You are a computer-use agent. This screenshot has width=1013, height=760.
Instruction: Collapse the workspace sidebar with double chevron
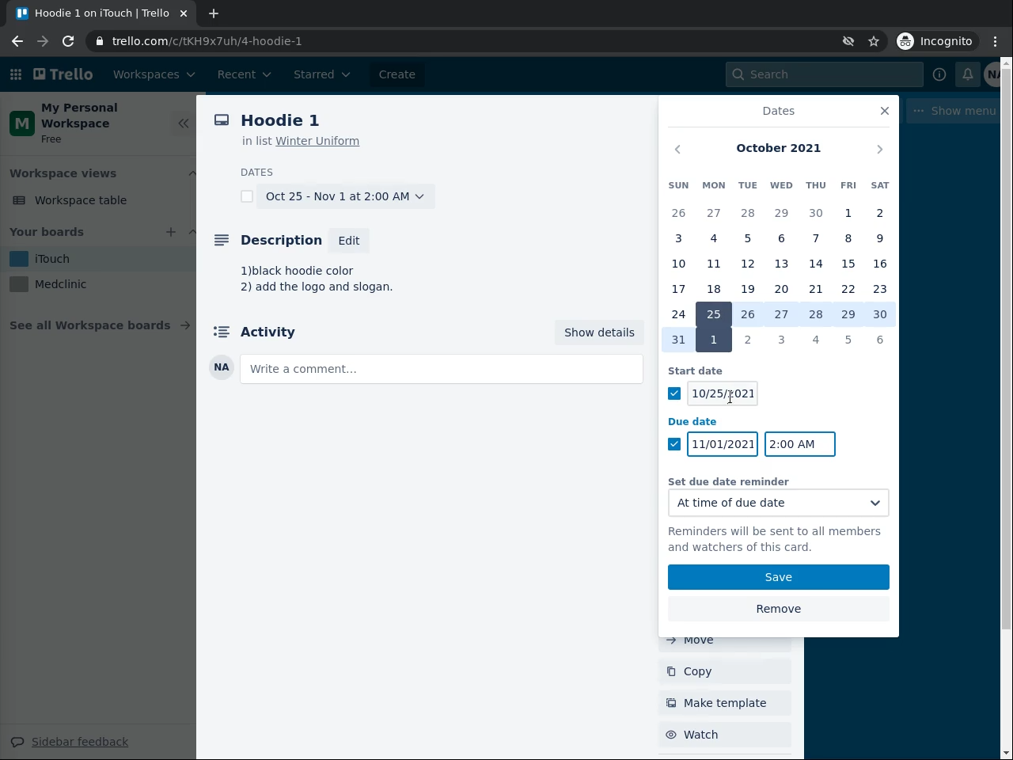[184, 123]
